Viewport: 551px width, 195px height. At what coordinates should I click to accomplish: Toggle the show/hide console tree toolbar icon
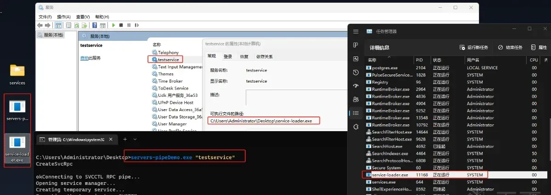point(59,25)
